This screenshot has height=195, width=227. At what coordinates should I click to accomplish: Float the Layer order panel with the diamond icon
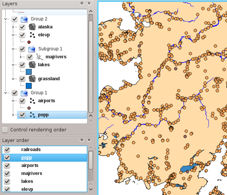click(82, 140)
